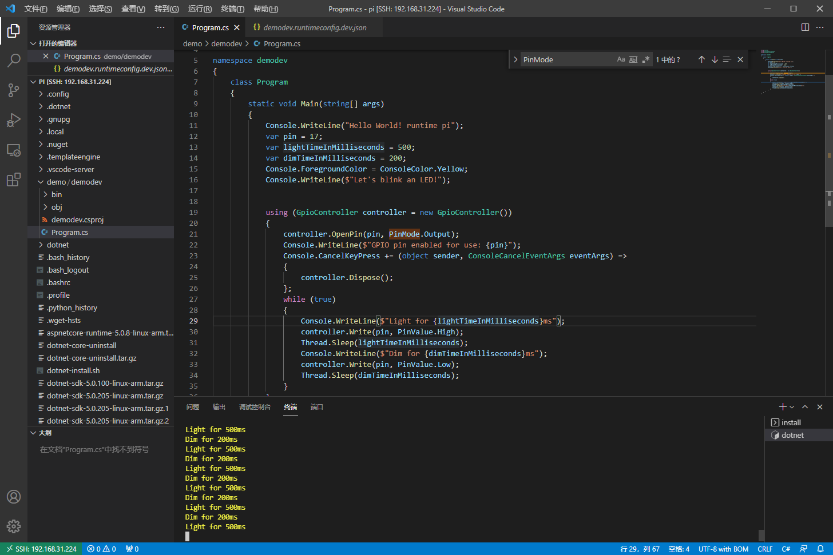Open the Explorer view in activity bar
Screen dimensions: 833x555
coord(14,31)
